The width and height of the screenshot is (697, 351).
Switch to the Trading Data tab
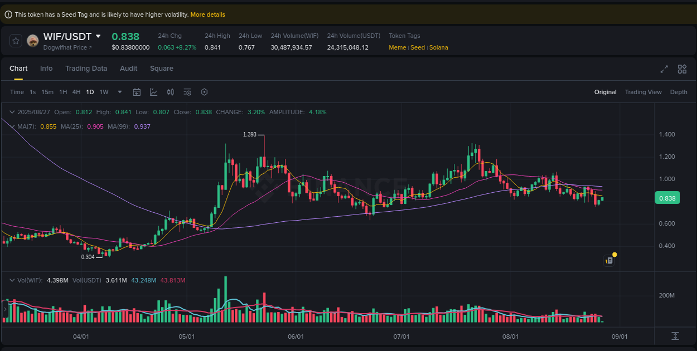tap(86, 68)
